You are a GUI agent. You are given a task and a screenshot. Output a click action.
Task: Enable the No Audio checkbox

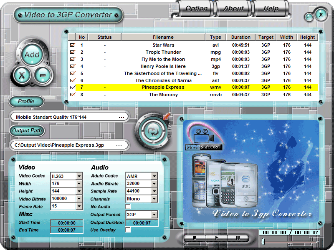coord(128,207)
